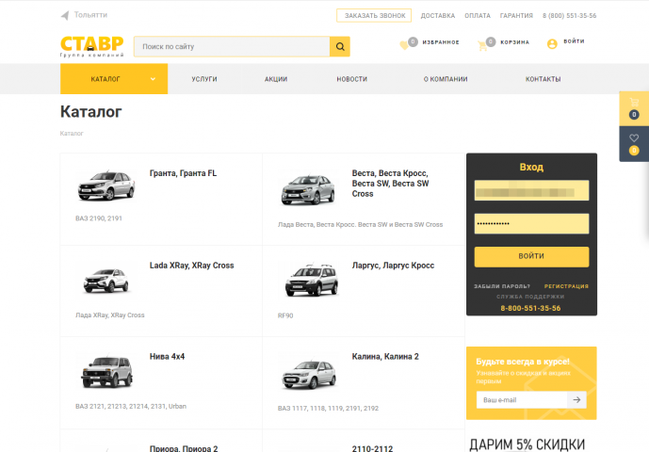The width and height of the screenshot is (649, 452).
Task: Click the Калина car thumbnail
Action: pos(309,375)
